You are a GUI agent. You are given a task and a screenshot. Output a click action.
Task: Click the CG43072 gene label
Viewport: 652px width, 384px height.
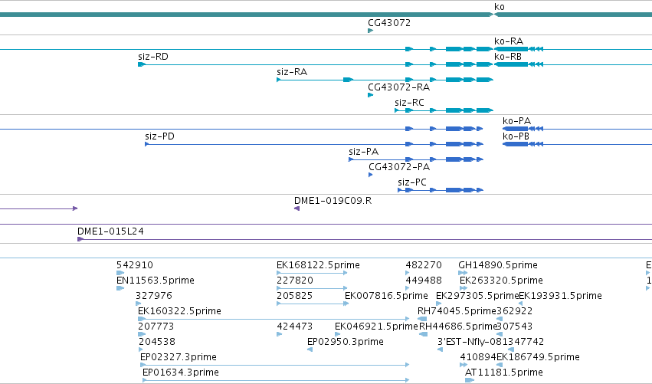point(389,23)
